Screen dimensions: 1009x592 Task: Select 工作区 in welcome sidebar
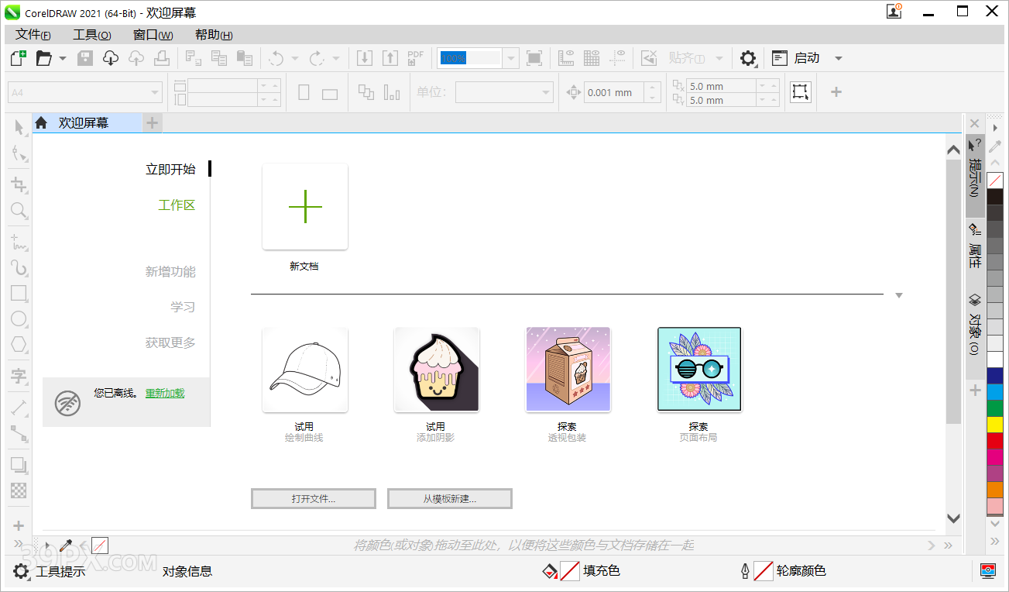177,205
